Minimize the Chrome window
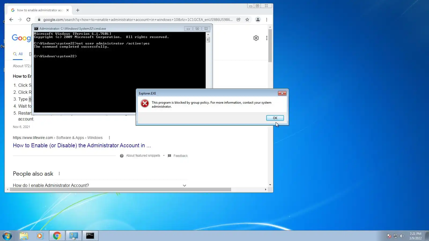This screenshot has width=429, height=241. pos(250,6)
